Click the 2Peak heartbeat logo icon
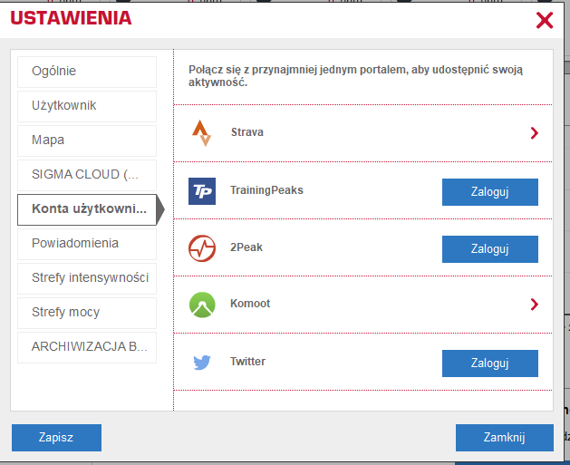Image resolution: width=570 pixels, height=465 pixels. [202, 248]
